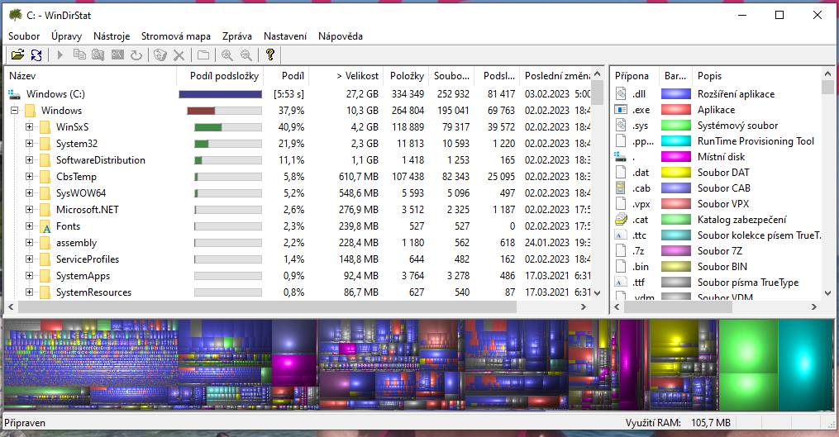This screenshot has height=437, width=839.
Task: Expand the WinSxS folder node
Action: click(x=30, y=127)
